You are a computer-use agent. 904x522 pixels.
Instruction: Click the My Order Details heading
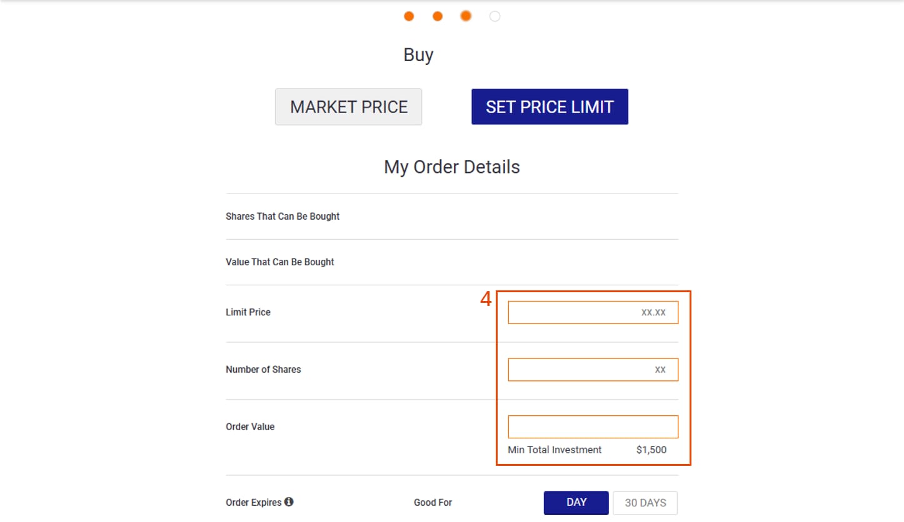(x=452, y=167)
